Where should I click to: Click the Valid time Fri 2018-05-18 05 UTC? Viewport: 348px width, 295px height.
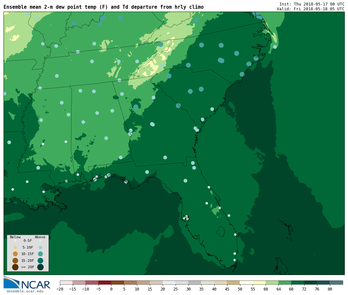tap(311, 9)
